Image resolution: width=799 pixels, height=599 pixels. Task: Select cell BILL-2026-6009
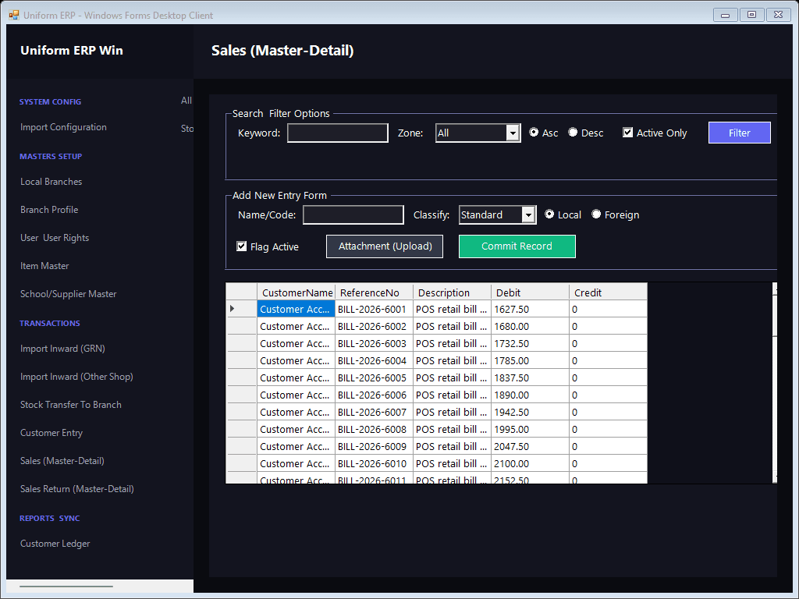[374, 447]
